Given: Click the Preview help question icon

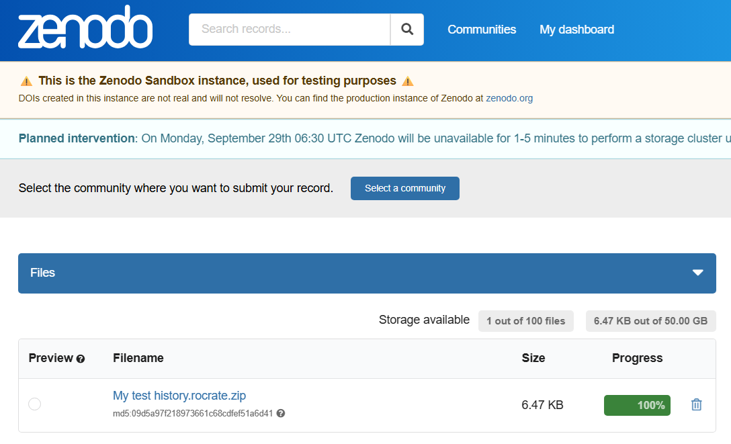Looking at the screenshot, I should [x=81, y=359].
